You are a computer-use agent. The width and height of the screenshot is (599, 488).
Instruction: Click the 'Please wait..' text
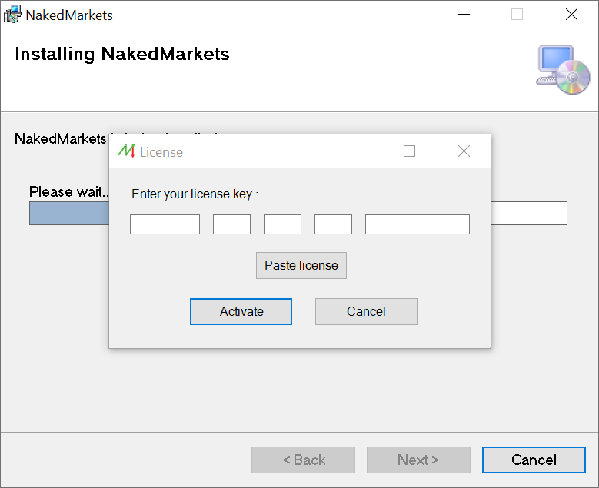[69, 191]
